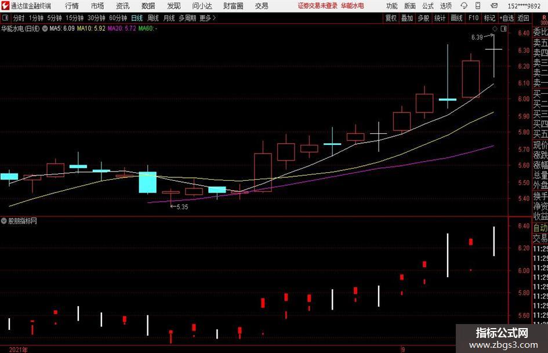Click the MA10: 5.92 label
The height and width of the screenshot is (353, 548).
tap(91, 28)
